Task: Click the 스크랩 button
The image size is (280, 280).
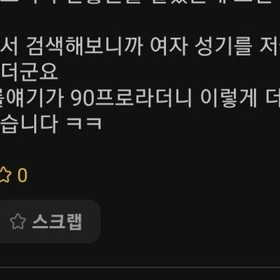Action: click(x=50, y=221)
